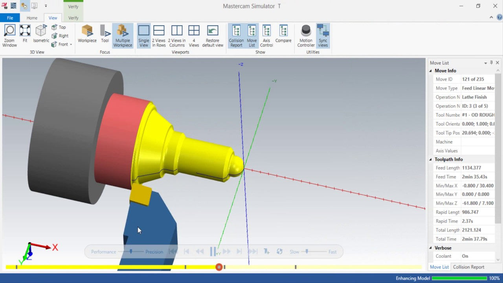
Task: Open the Front view dropdown arrow
Action: 71,44
